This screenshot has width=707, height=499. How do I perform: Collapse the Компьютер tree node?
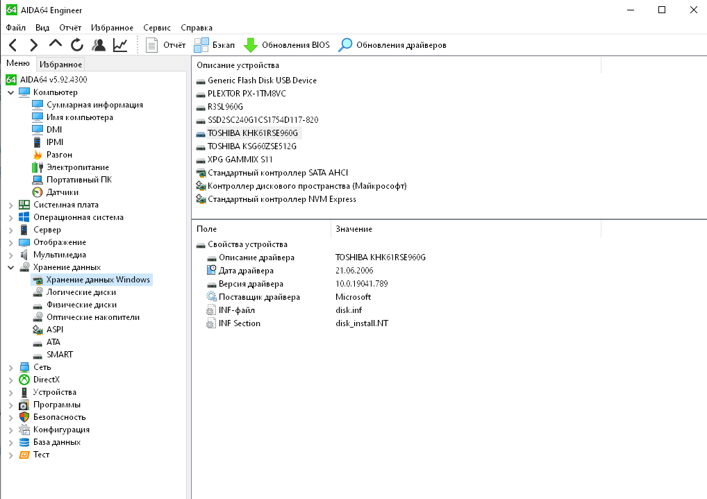point(11,92)
